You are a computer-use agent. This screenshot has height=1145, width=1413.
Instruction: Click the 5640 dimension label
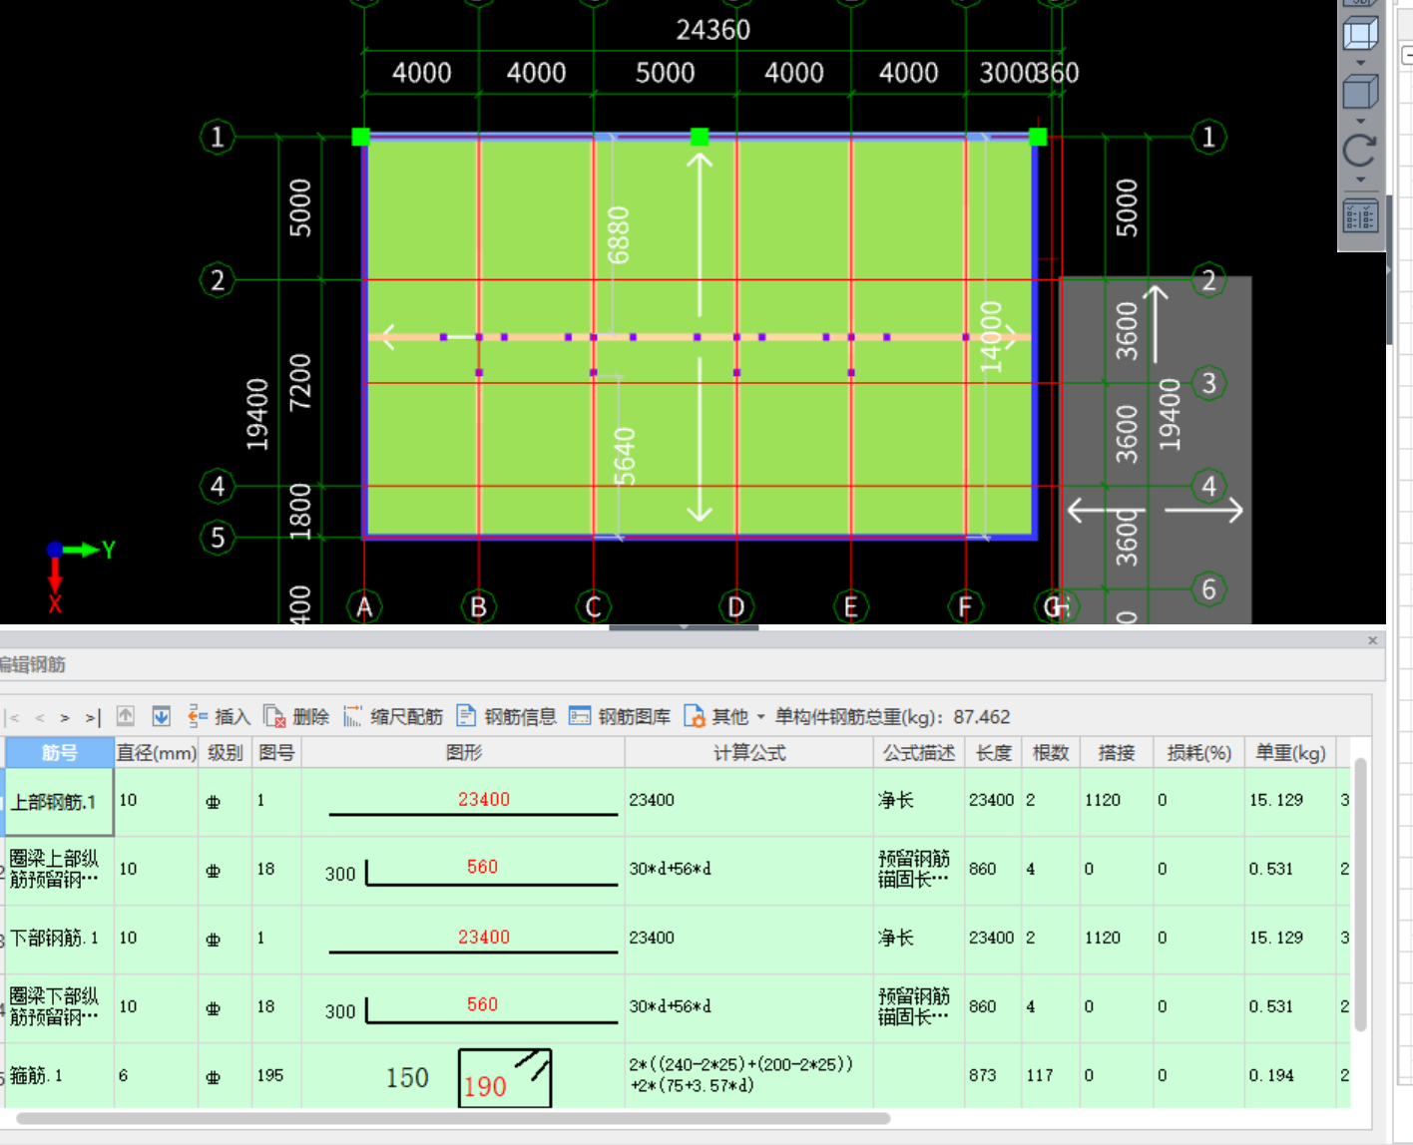click(625, 457)
